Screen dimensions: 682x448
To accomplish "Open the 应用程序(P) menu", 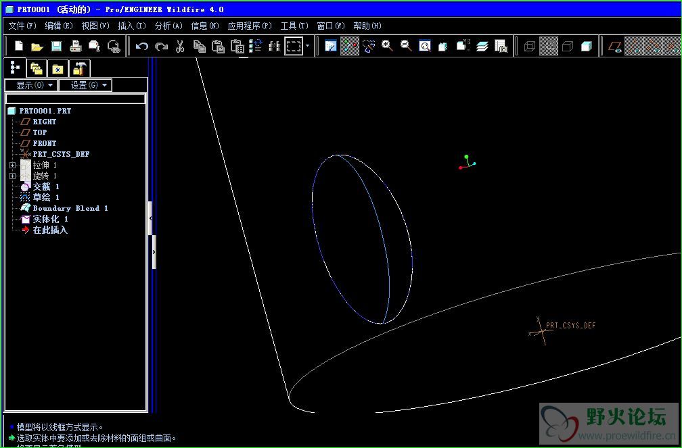I will (x=250, y=26).
